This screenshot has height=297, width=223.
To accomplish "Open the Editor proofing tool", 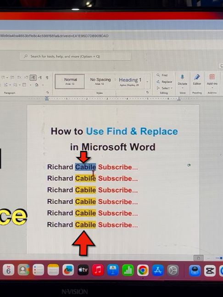I will [x=197, y=80].
